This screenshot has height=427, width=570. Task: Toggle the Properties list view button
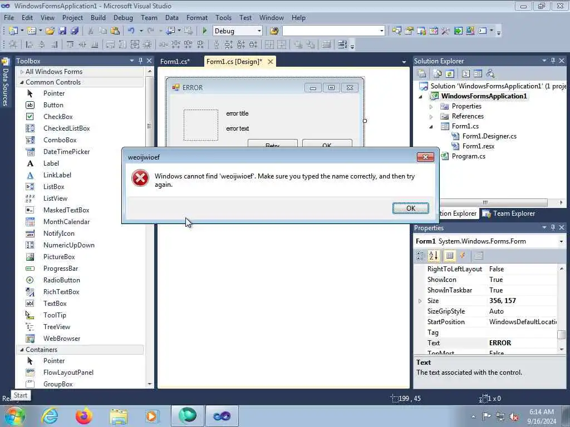[x=450, y=256]
